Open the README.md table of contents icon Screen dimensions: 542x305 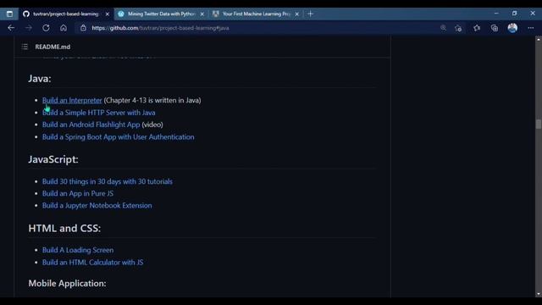pyautogui.click(x=25, y=47)
